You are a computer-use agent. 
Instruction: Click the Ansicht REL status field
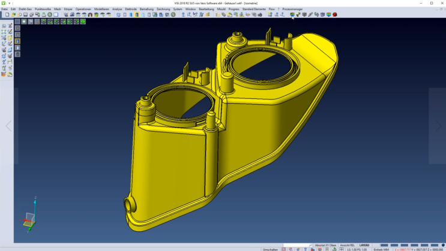click(x=348, y=245)
